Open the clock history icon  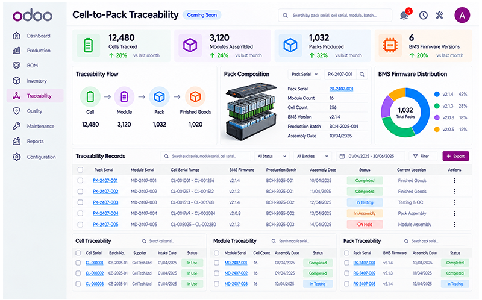(424, 15)
